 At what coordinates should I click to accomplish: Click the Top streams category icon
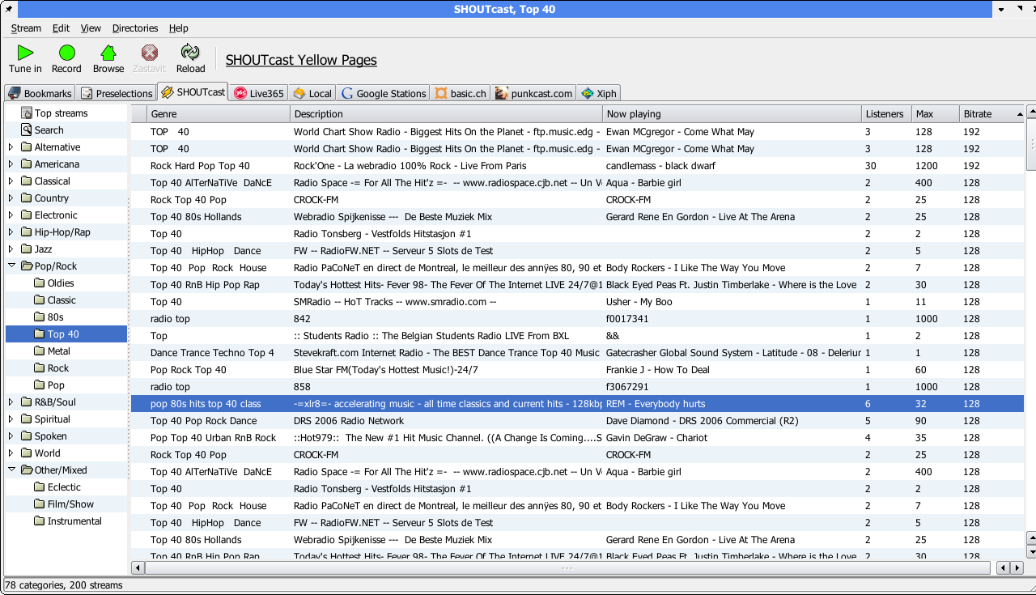click(27, 113)
